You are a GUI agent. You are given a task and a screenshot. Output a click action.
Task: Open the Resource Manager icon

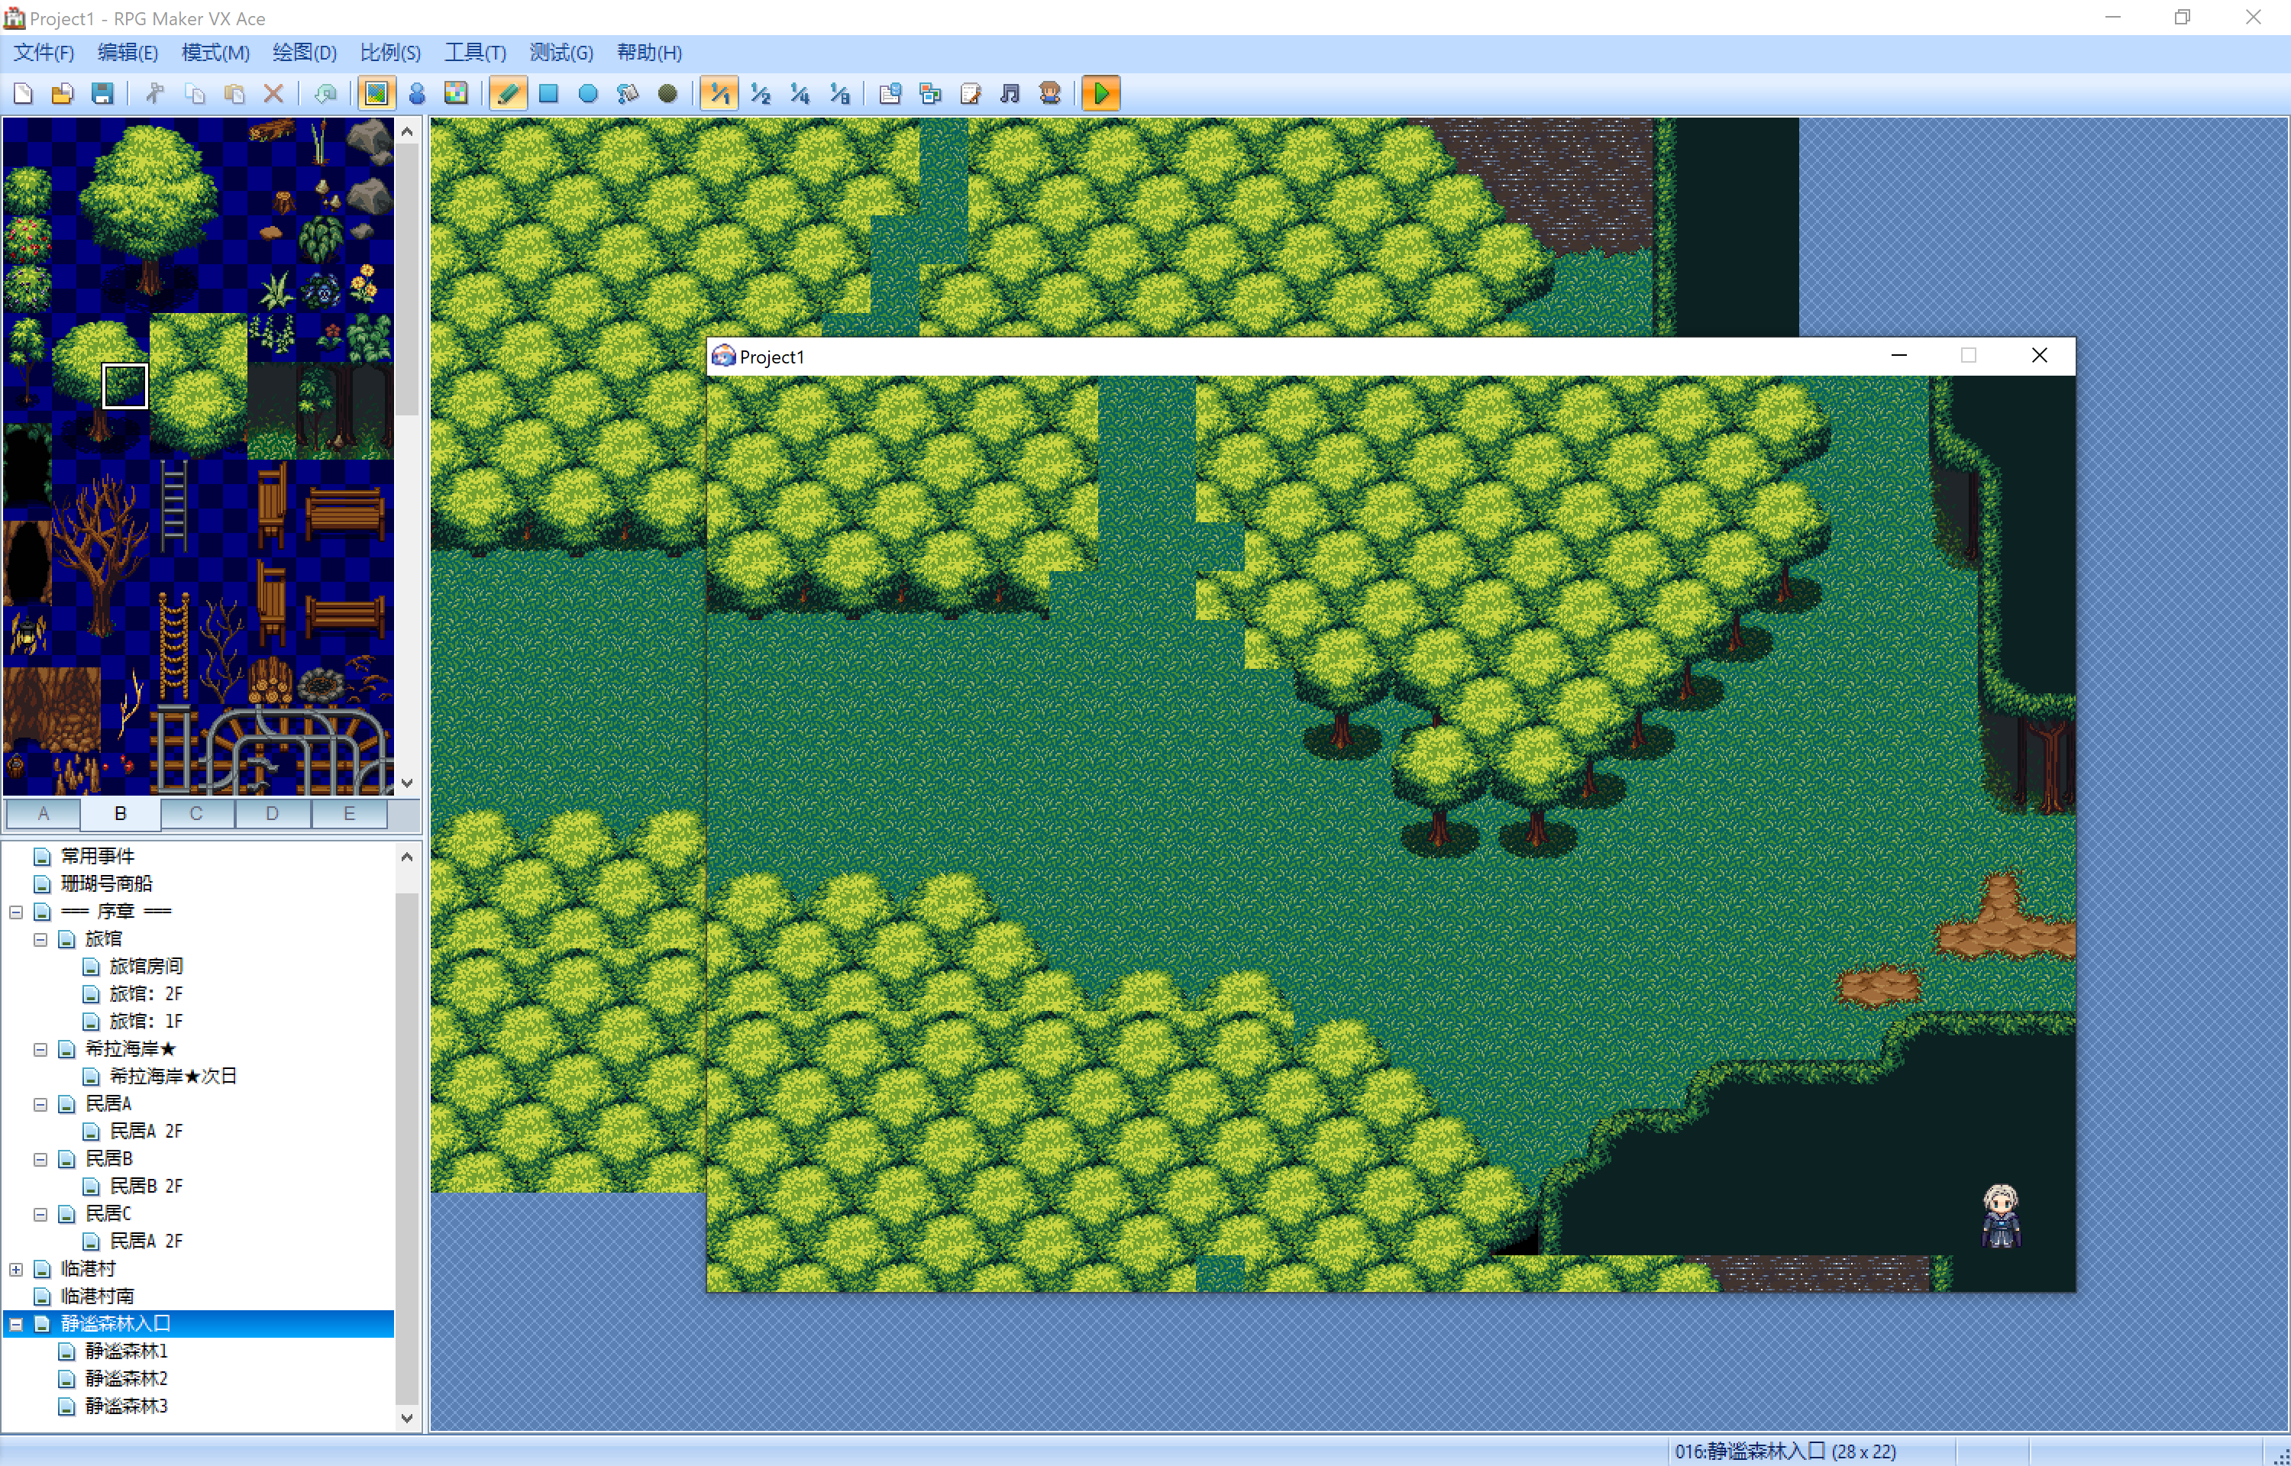pyautogui.click(x=931, y=93)
